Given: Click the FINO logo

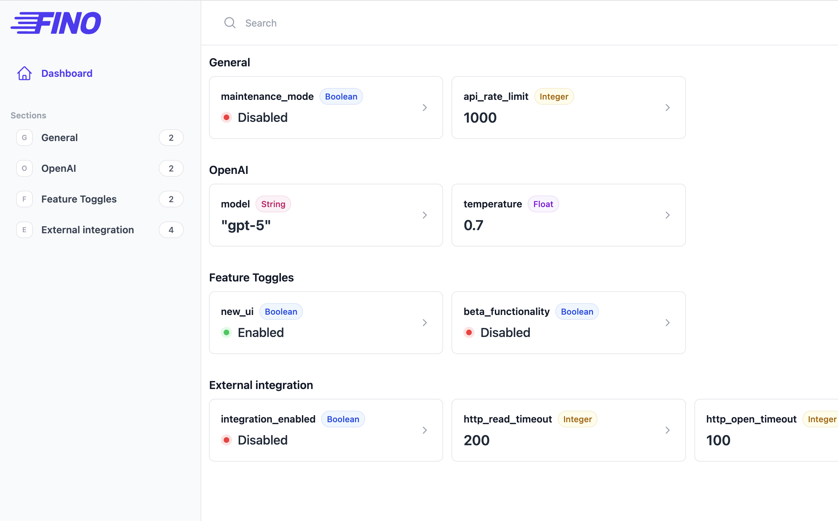Looking at the screenshot, I should click(56, 23).
